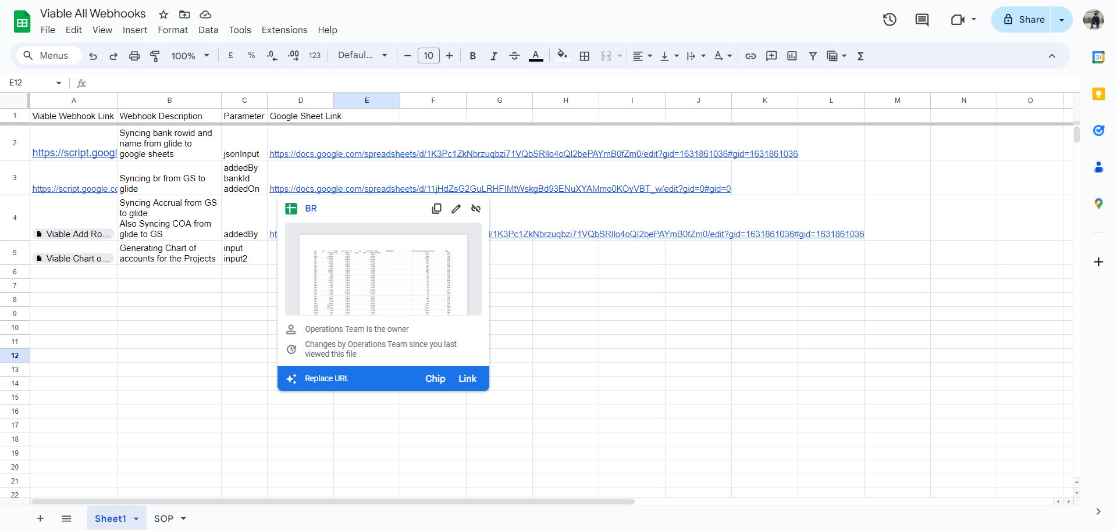Remove the BR link
This screenshot has height=530, width=1117.
476,209
